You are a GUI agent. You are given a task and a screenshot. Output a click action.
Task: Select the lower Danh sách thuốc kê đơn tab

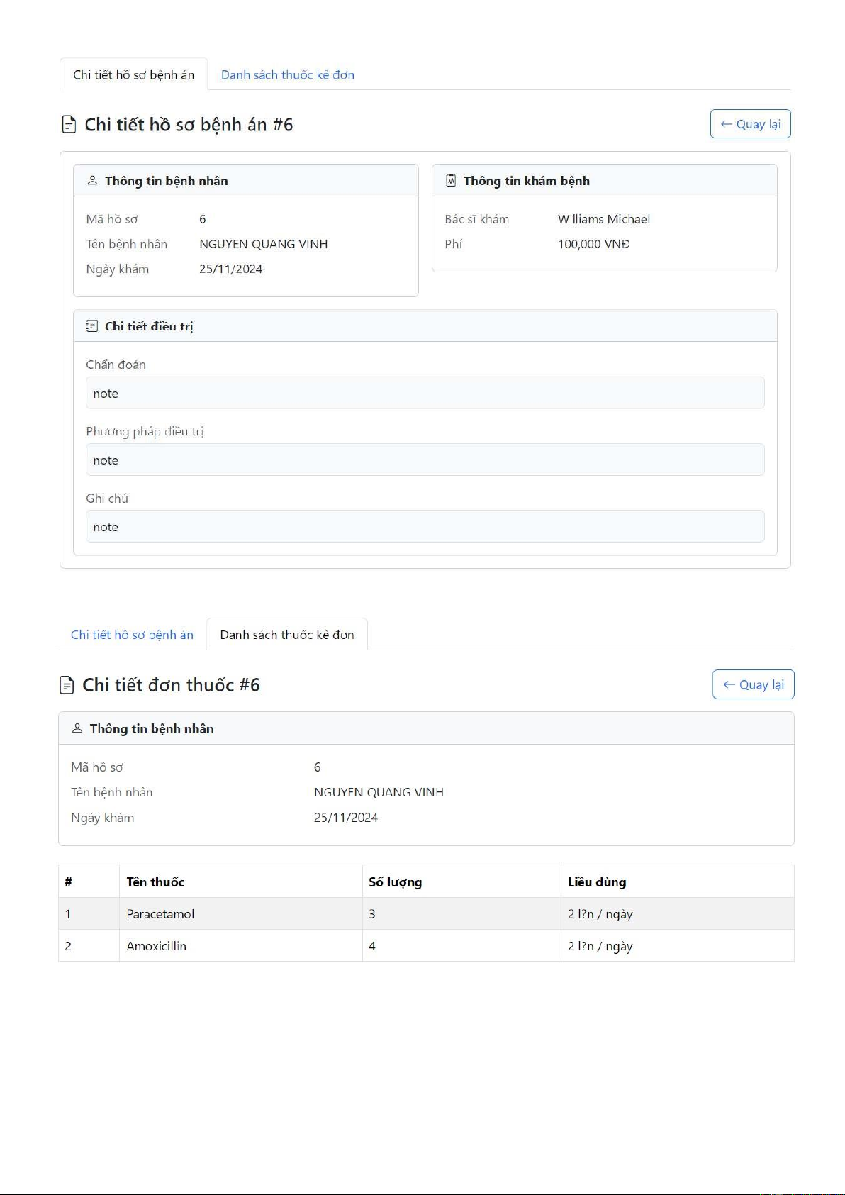pyautogui.click(x=287, y=635)
